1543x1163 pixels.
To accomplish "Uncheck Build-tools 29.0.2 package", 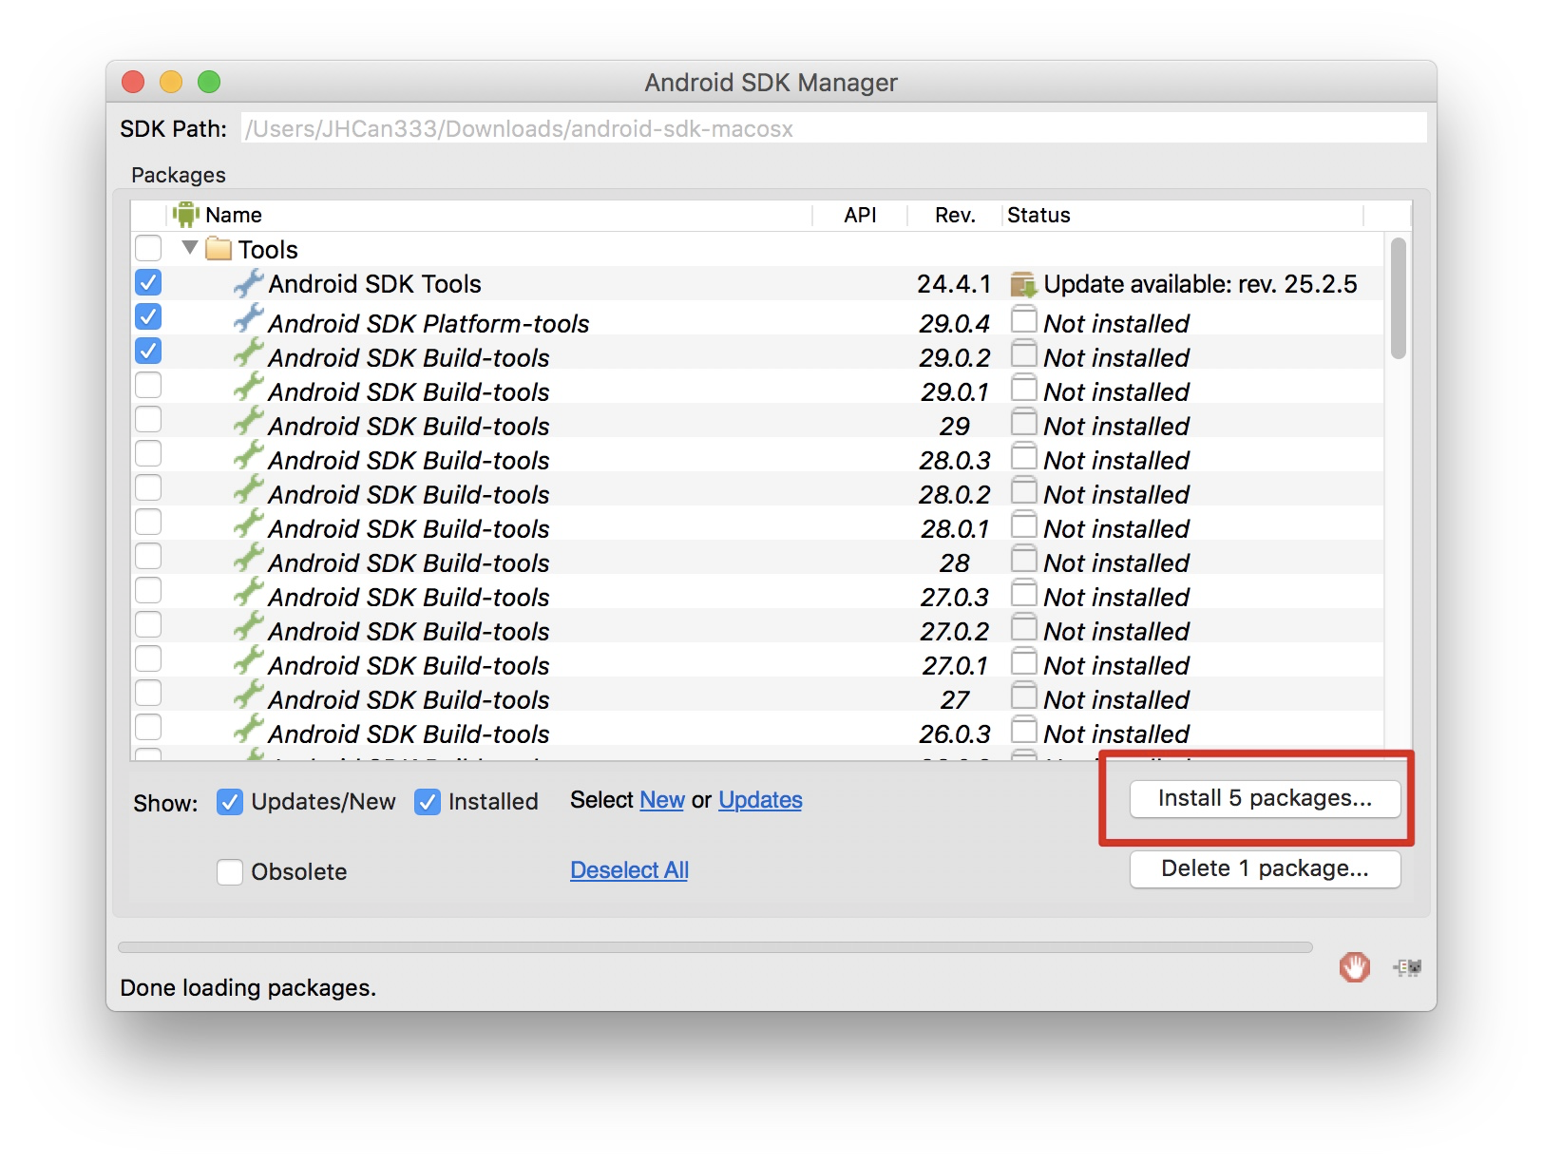I will (148, 351).
